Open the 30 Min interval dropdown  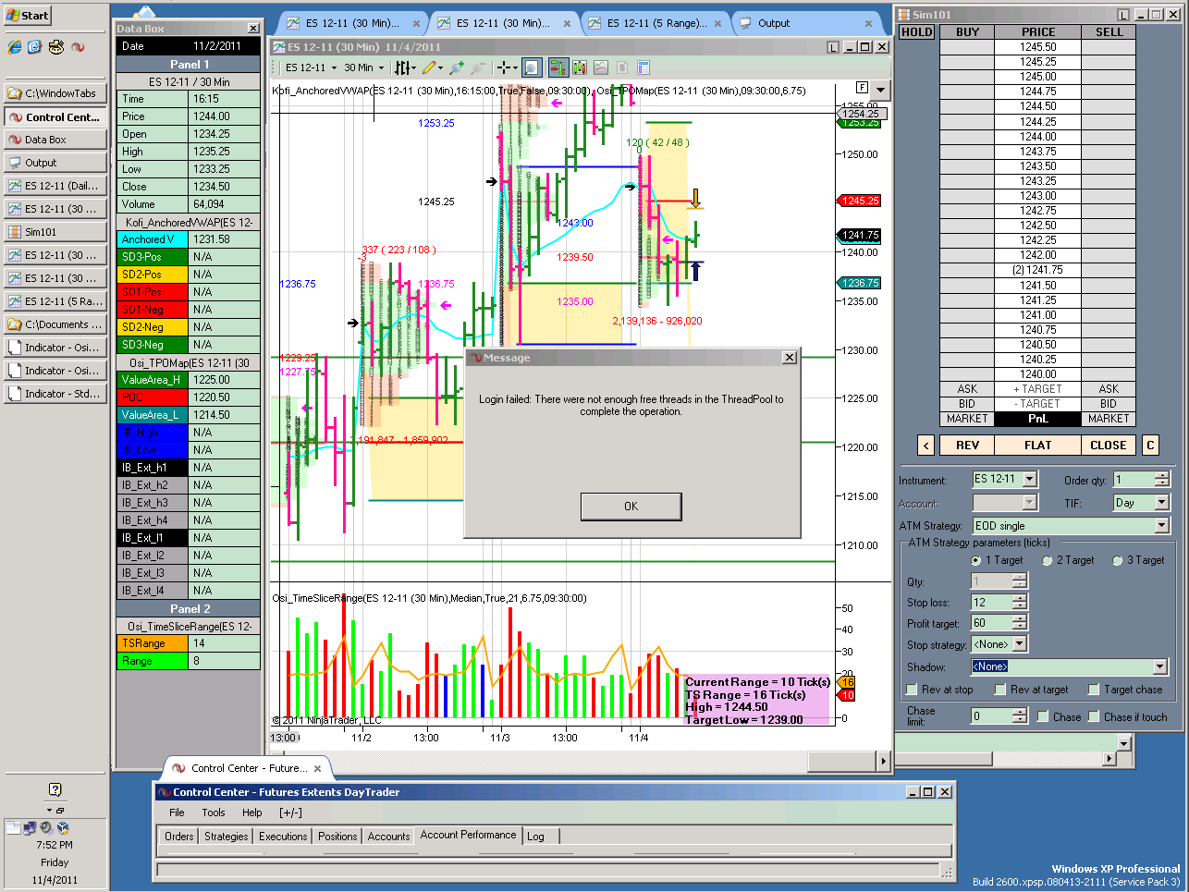pyautogui.click(x=363, y=67)
